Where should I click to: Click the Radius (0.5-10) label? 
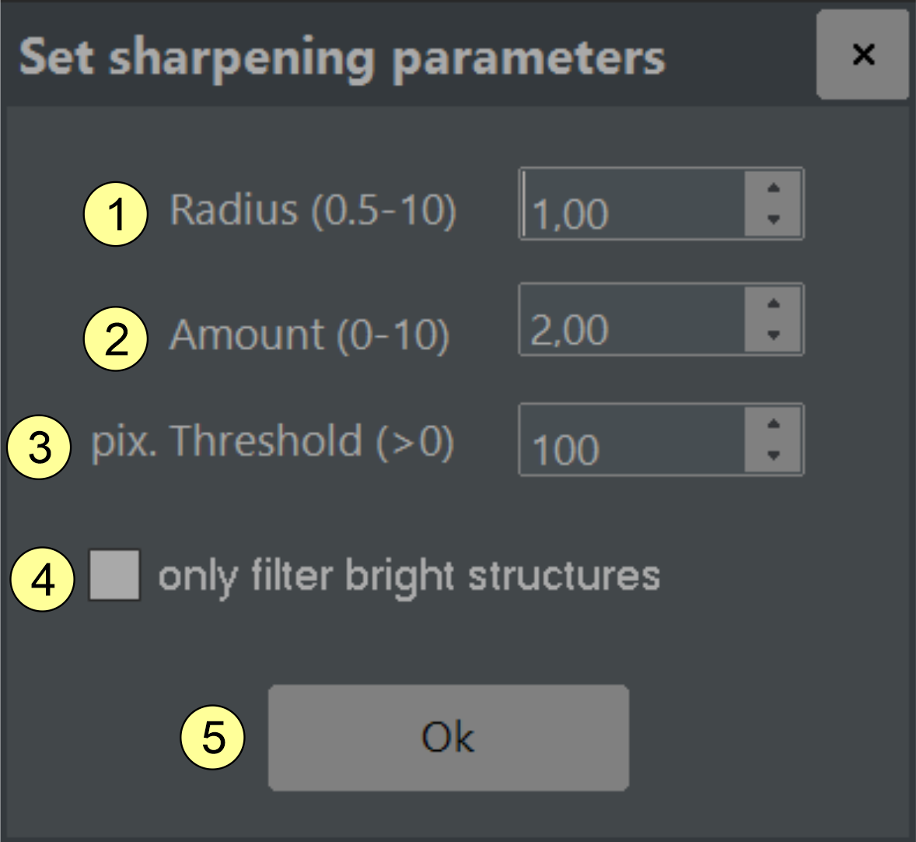[x=313, y=210]
